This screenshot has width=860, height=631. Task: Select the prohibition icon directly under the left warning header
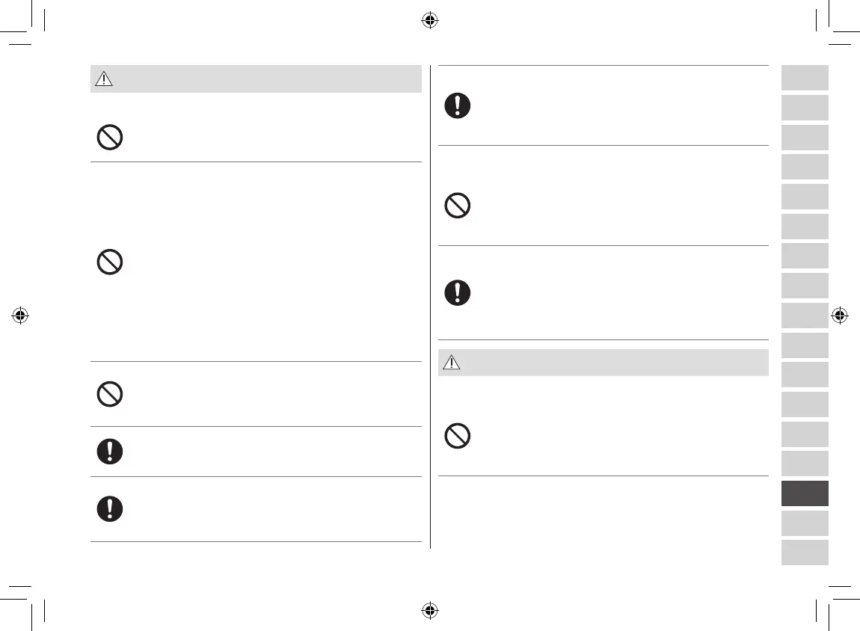(110, 138)
